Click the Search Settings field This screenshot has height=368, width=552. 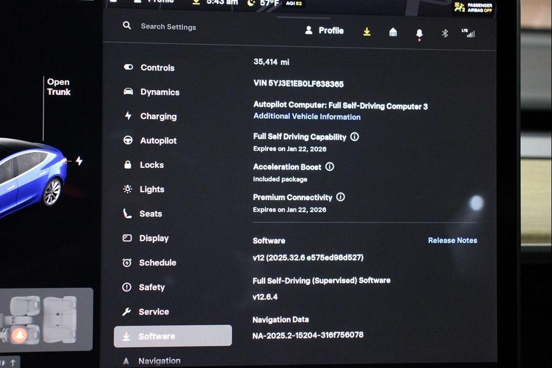[167, 26]
